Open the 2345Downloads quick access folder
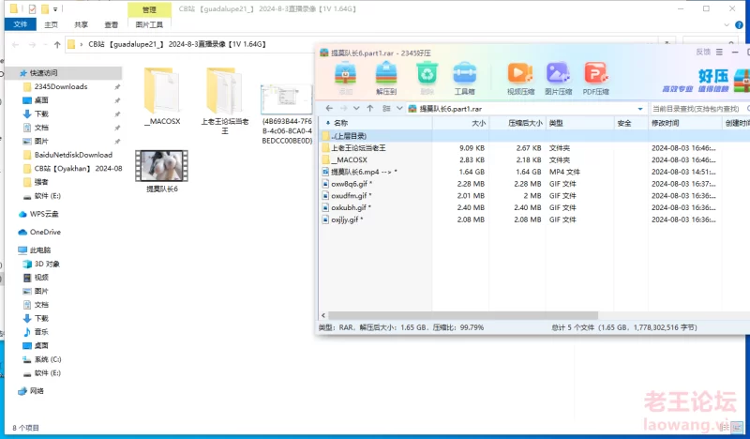 (61, 86)
